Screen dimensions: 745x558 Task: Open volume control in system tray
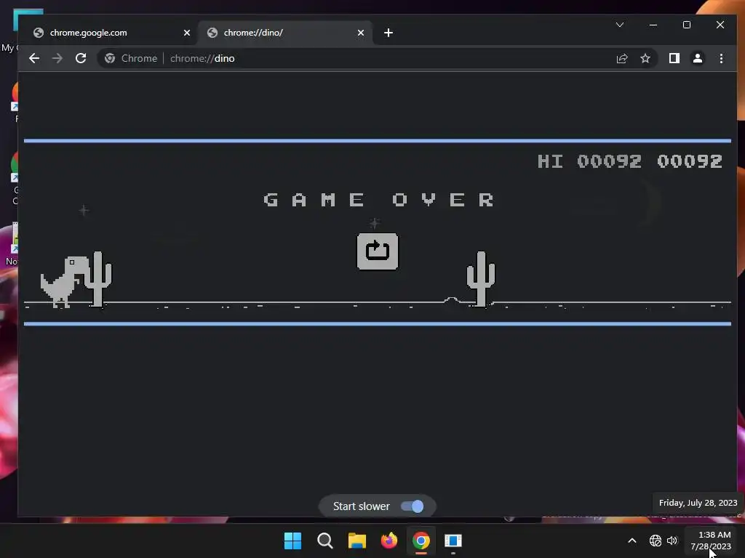[672, 541]
